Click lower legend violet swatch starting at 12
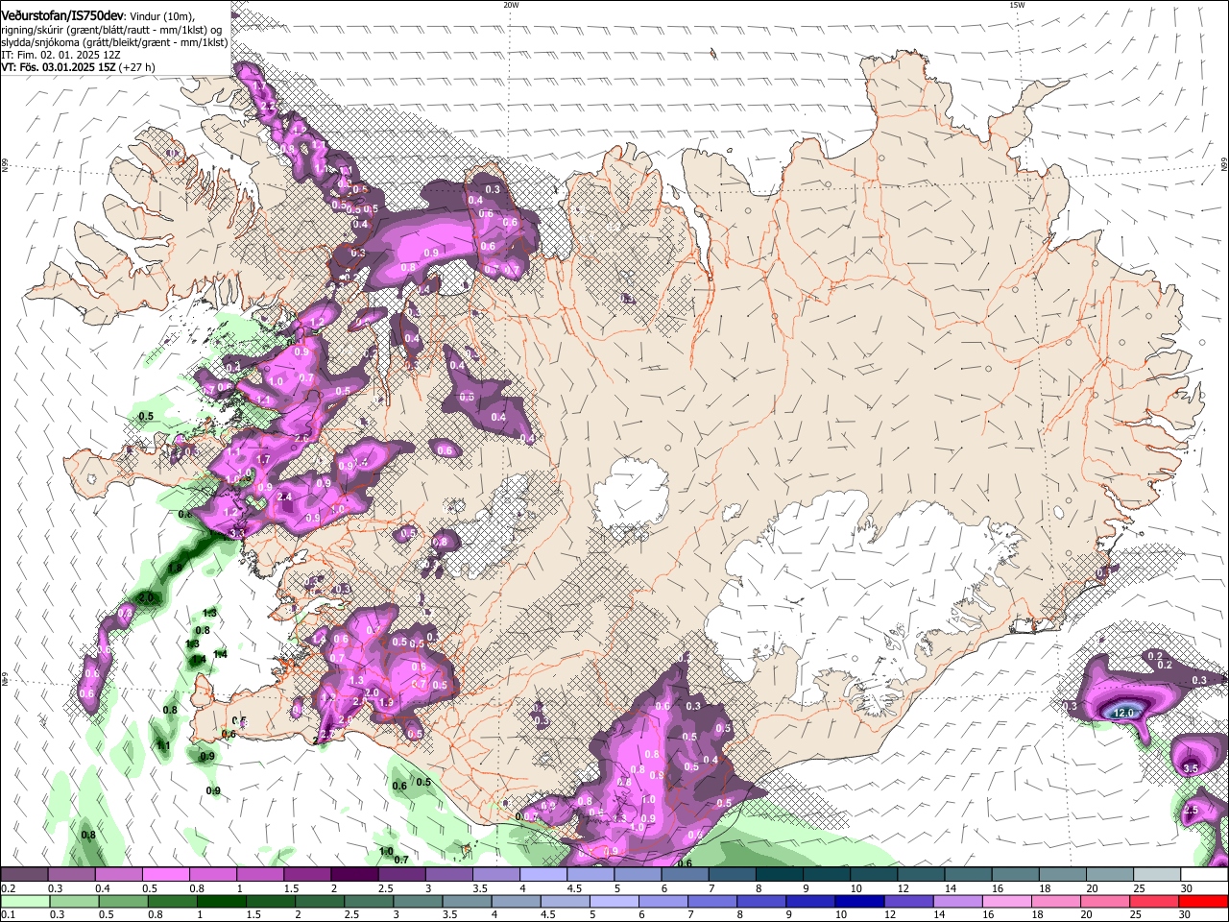 pyautogui.click(x=909, y=901)
